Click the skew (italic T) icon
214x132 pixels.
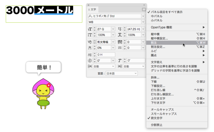pyautogui.click(x=120, y=60)
